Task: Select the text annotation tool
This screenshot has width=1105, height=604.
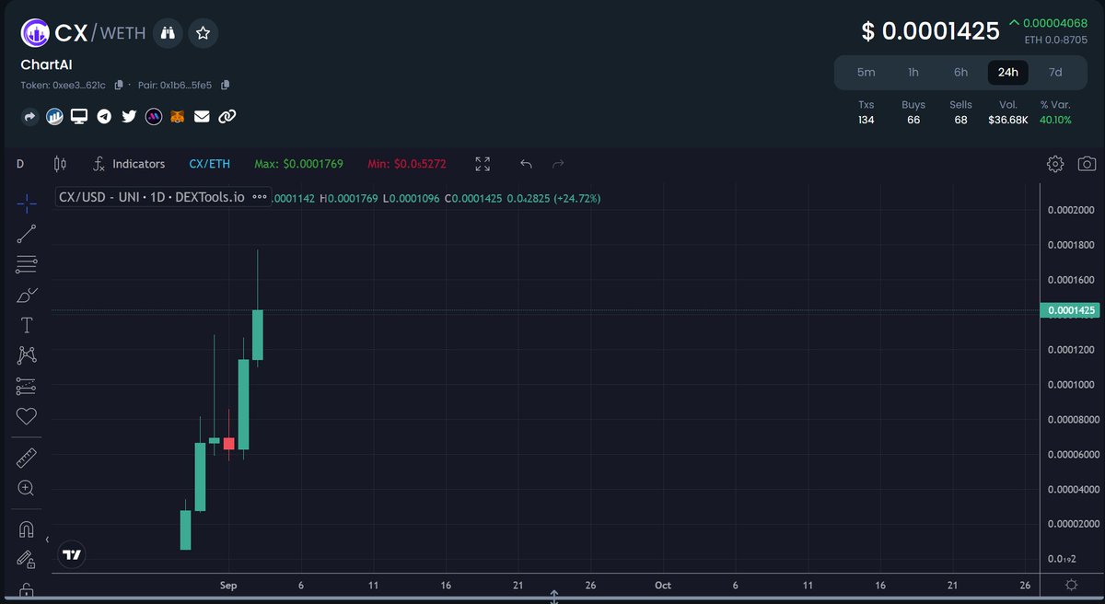Action: pos(27,325)
